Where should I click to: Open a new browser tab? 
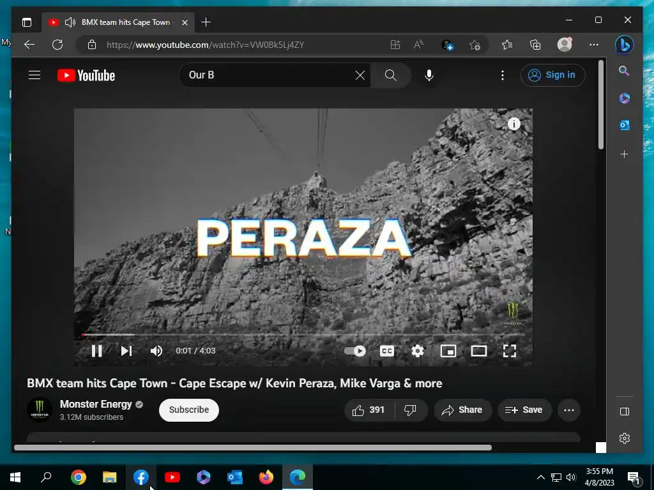(206, 22)
